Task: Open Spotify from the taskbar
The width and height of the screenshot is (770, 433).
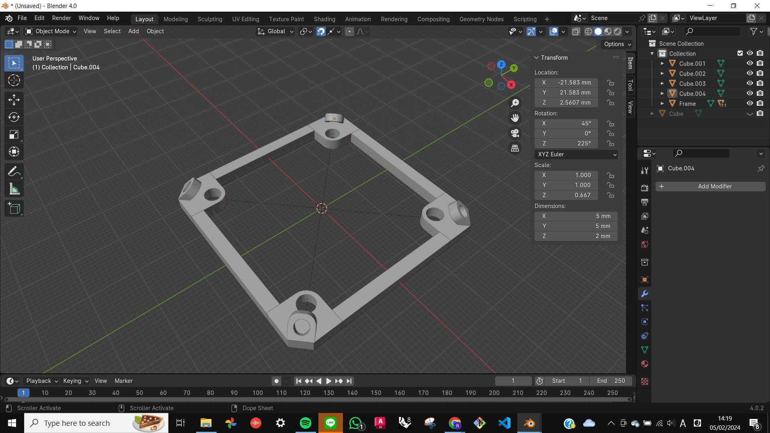Action: (x=306, y=423)
